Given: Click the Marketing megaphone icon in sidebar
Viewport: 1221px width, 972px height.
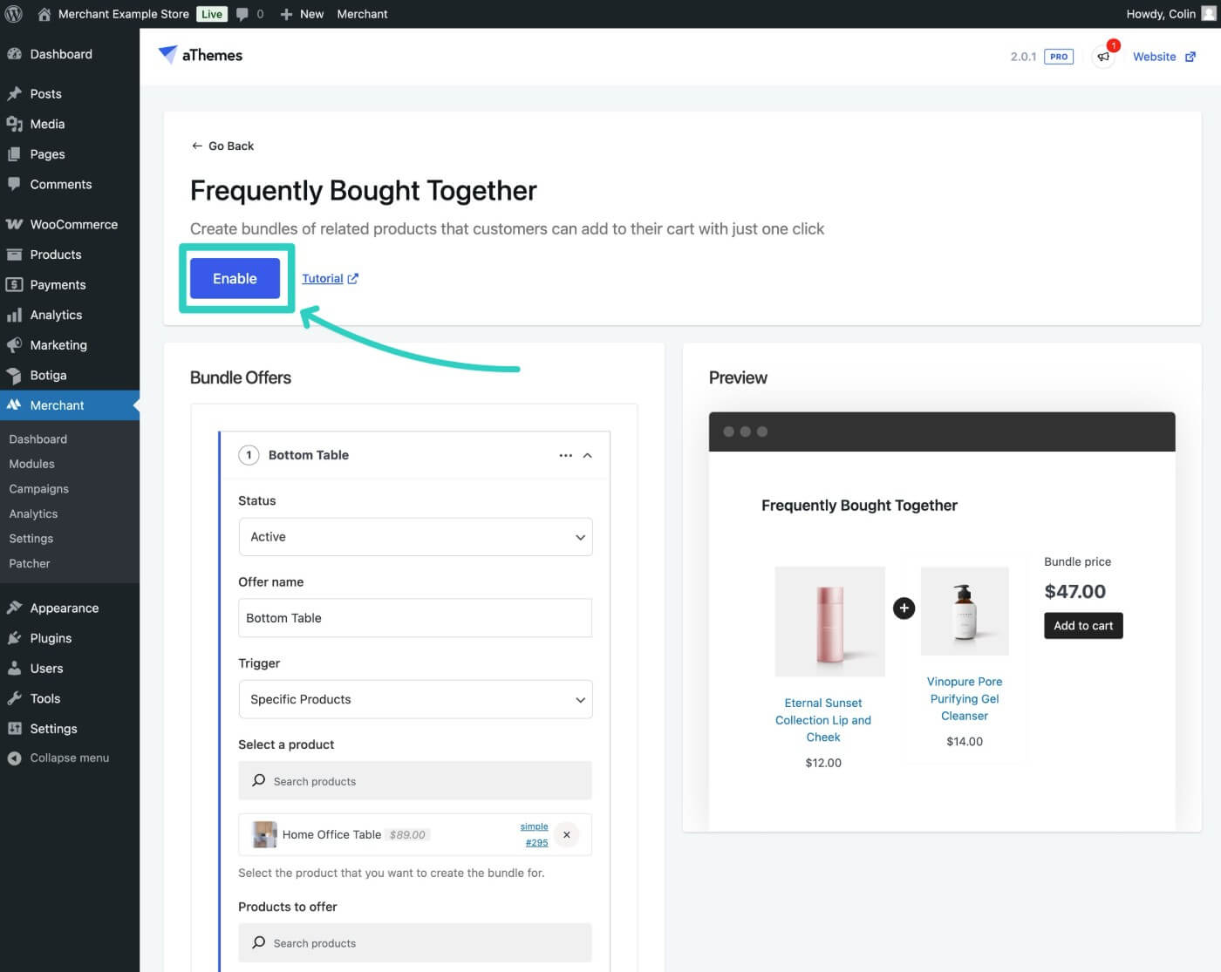Looking at the screenshot, I should click(14, 345).
